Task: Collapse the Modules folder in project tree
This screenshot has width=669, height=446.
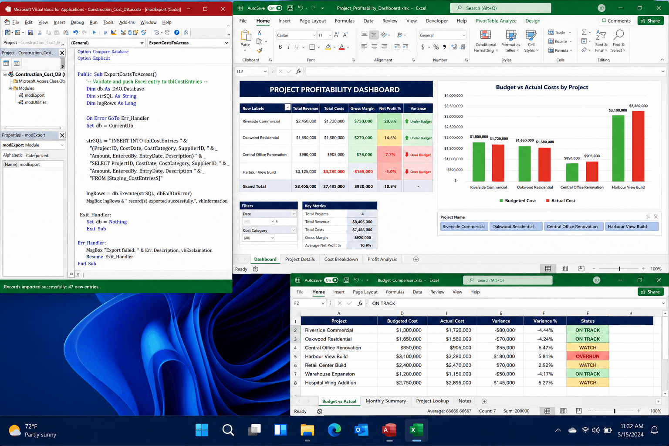Action: coord(10,88)
